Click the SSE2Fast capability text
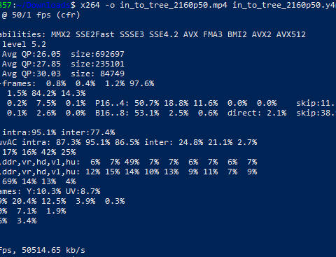 point(95,34)
